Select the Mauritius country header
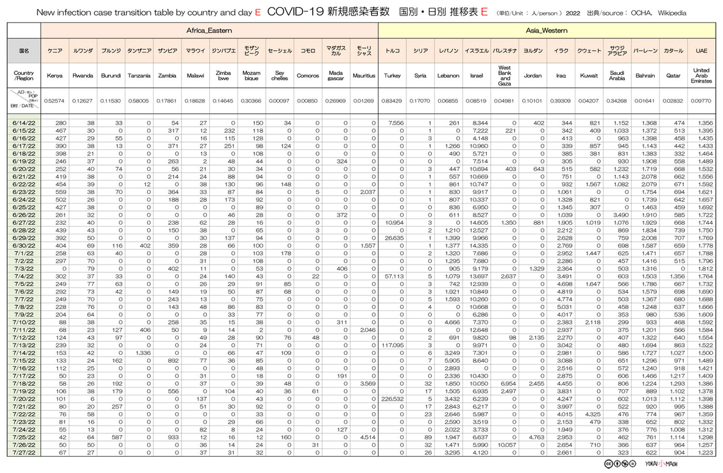 click(364, 76)
